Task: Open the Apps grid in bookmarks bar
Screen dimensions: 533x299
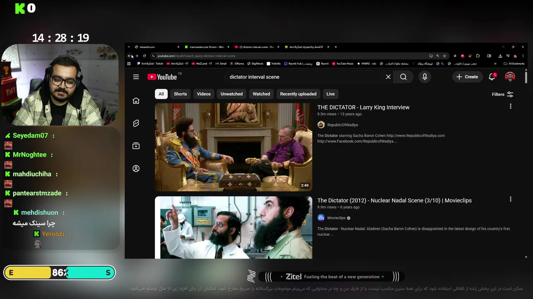Action: (129, 64)
